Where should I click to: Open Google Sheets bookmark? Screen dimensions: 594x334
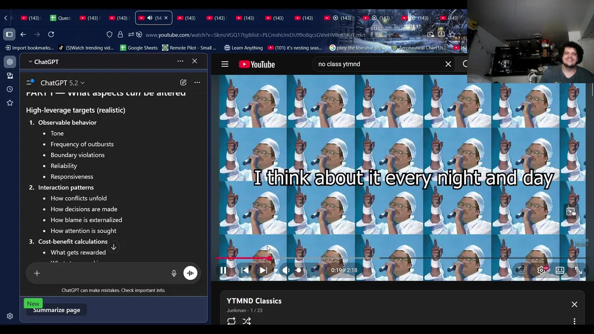click(x=138, y=48)
